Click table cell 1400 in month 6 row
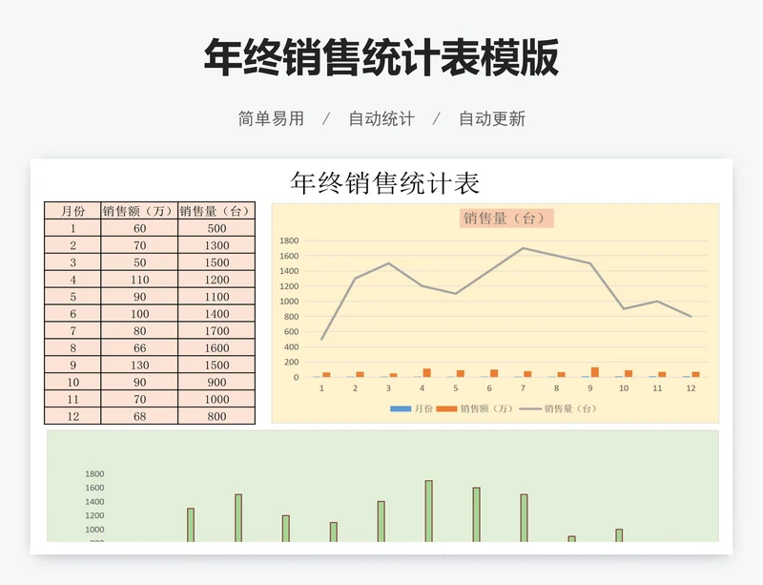 coord(217,313)
